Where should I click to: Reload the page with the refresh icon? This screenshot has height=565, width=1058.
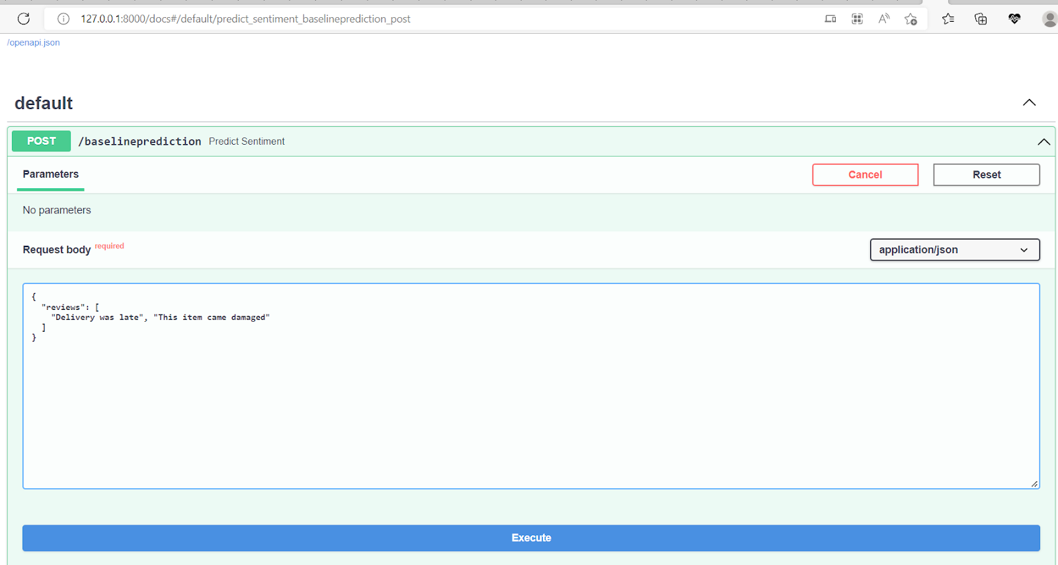click(x=24, y=19)
